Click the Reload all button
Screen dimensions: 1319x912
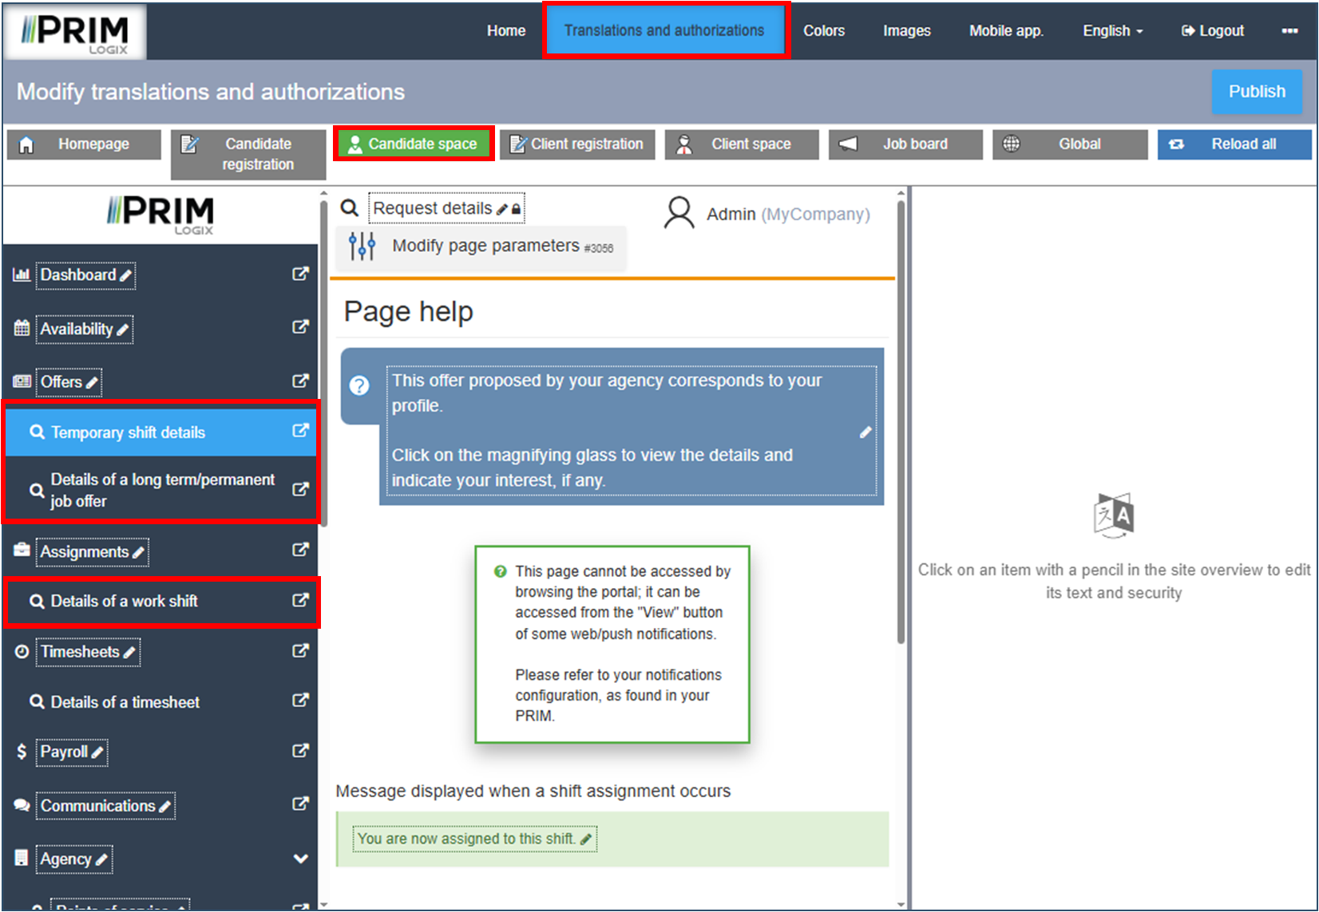[x=1234, y=144]
